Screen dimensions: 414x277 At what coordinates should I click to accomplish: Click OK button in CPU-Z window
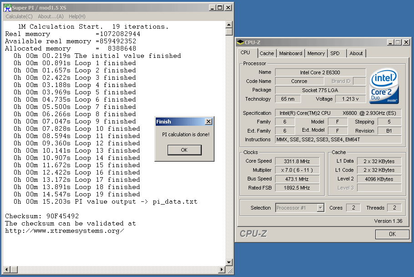[x=392, y=234]
